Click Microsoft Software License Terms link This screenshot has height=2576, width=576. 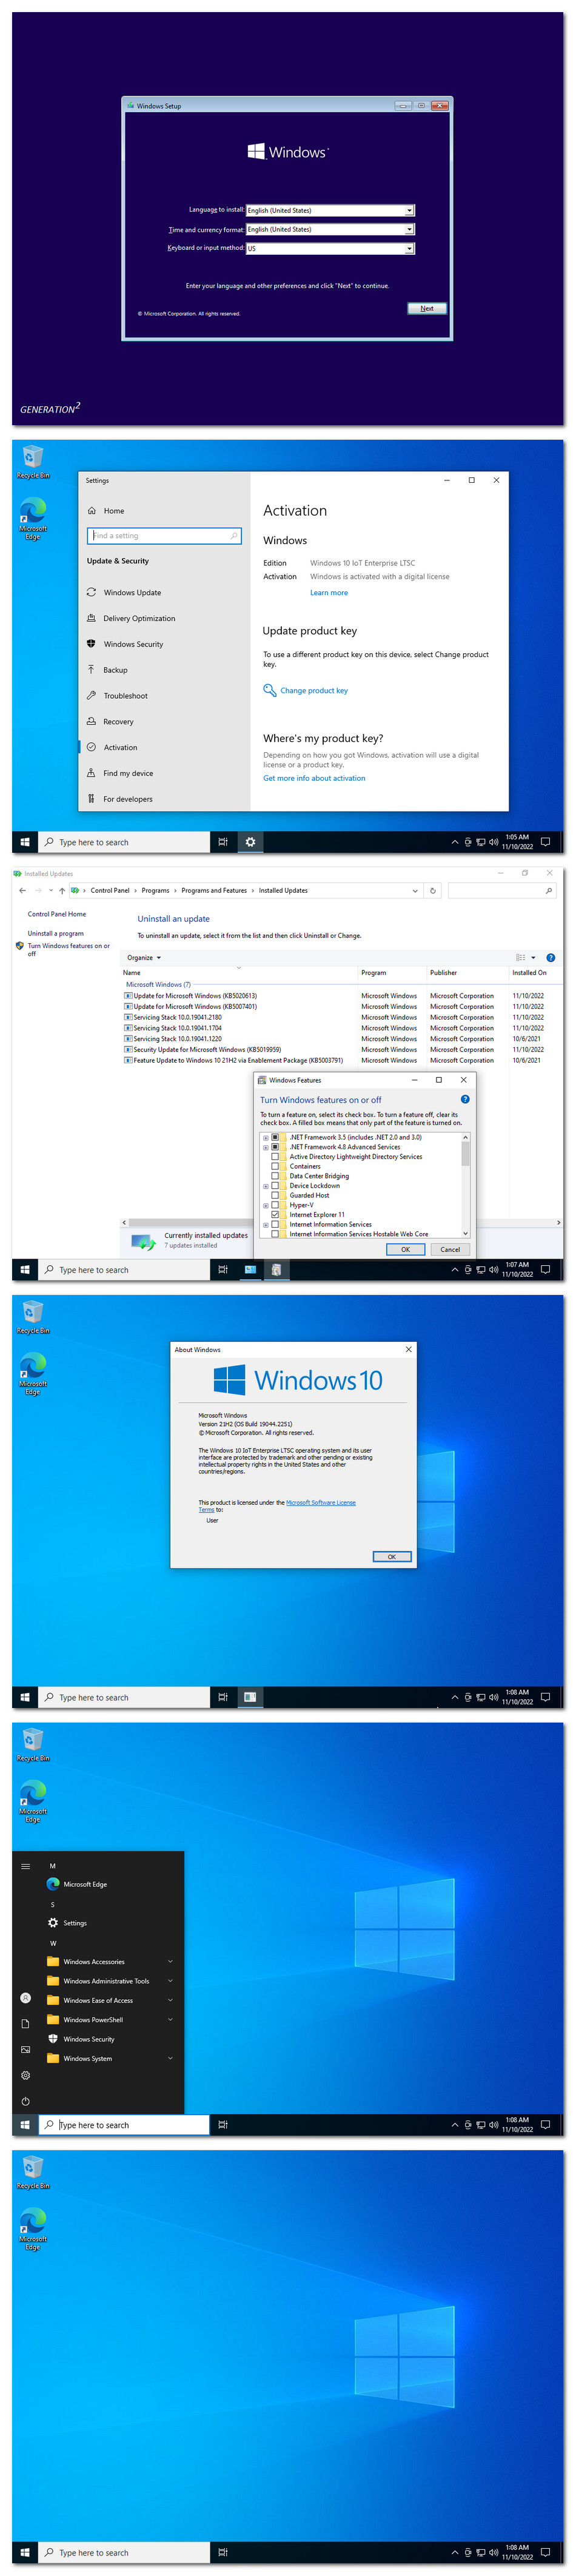(x=320, y=1502)
